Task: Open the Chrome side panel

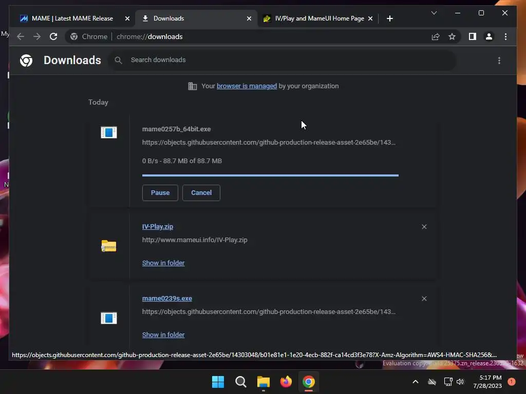Action: coord(473,36)
